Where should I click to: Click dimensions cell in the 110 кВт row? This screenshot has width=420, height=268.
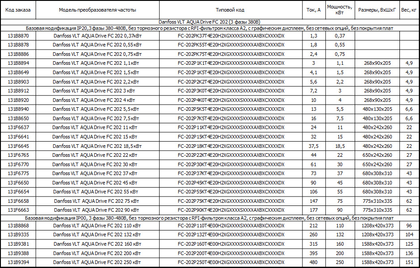click(x=377, y=226)
